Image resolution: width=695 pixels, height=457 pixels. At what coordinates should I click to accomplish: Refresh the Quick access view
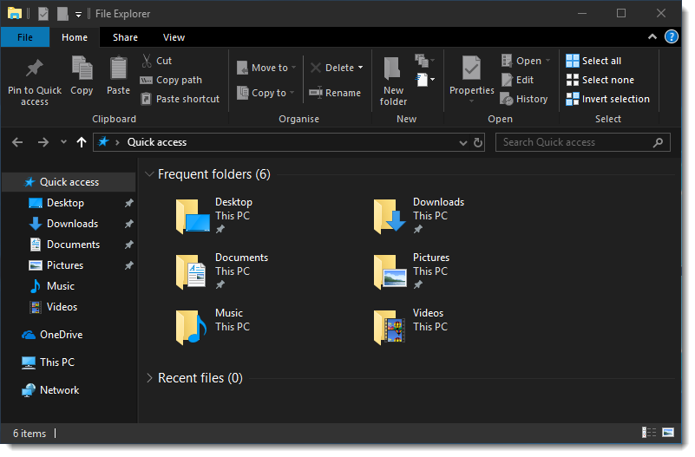click(478, 142)
